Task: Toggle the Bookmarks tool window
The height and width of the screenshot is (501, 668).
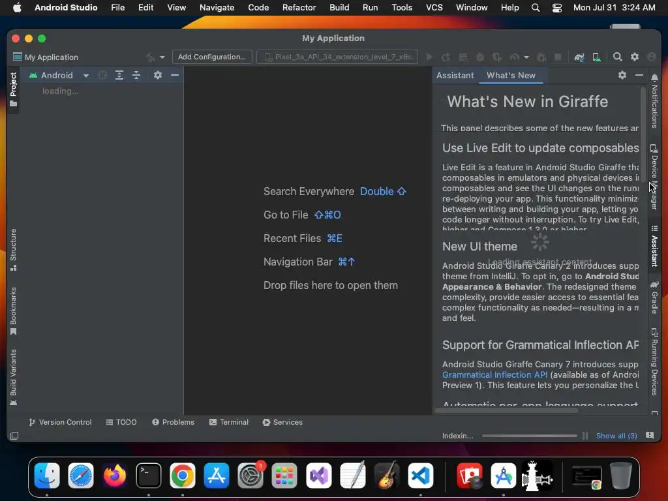Action: 13,311
